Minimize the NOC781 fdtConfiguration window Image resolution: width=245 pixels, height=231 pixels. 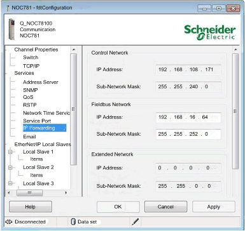coord(204,8)
